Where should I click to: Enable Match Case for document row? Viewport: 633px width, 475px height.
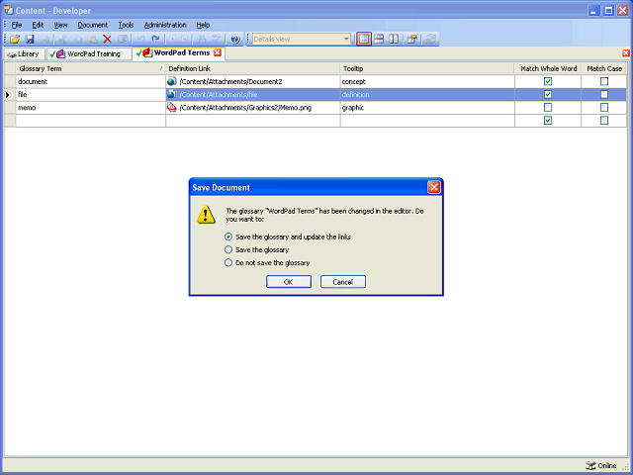pos(604,81)
